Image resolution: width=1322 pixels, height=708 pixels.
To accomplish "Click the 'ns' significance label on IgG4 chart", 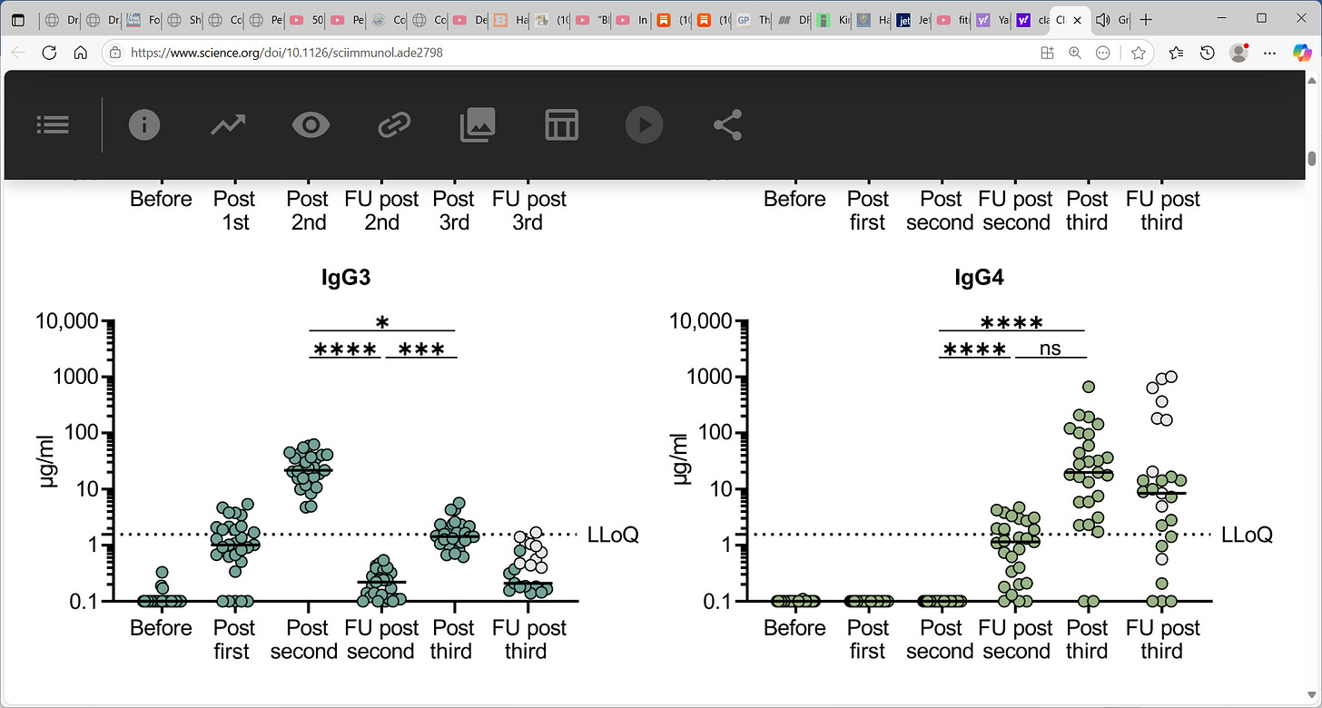I will click(1050, 348).
